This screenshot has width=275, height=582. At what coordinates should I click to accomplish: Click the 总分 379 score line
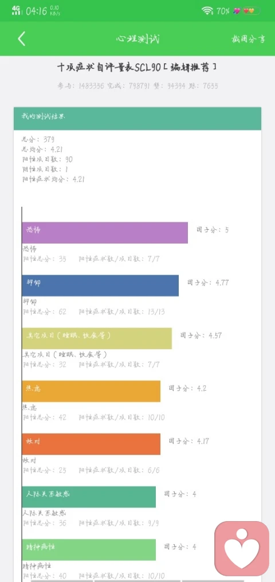pyautogui.click(x=38, y=140)
